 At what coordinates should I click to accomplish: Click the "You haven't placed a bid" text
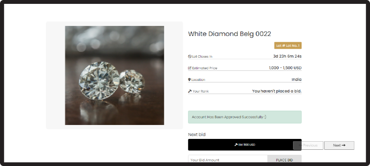pyautogui.click(x=277, y=91)
